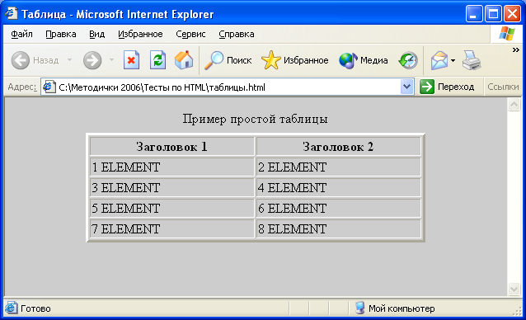Click the status bar IE page icon

tap(11, 308)
